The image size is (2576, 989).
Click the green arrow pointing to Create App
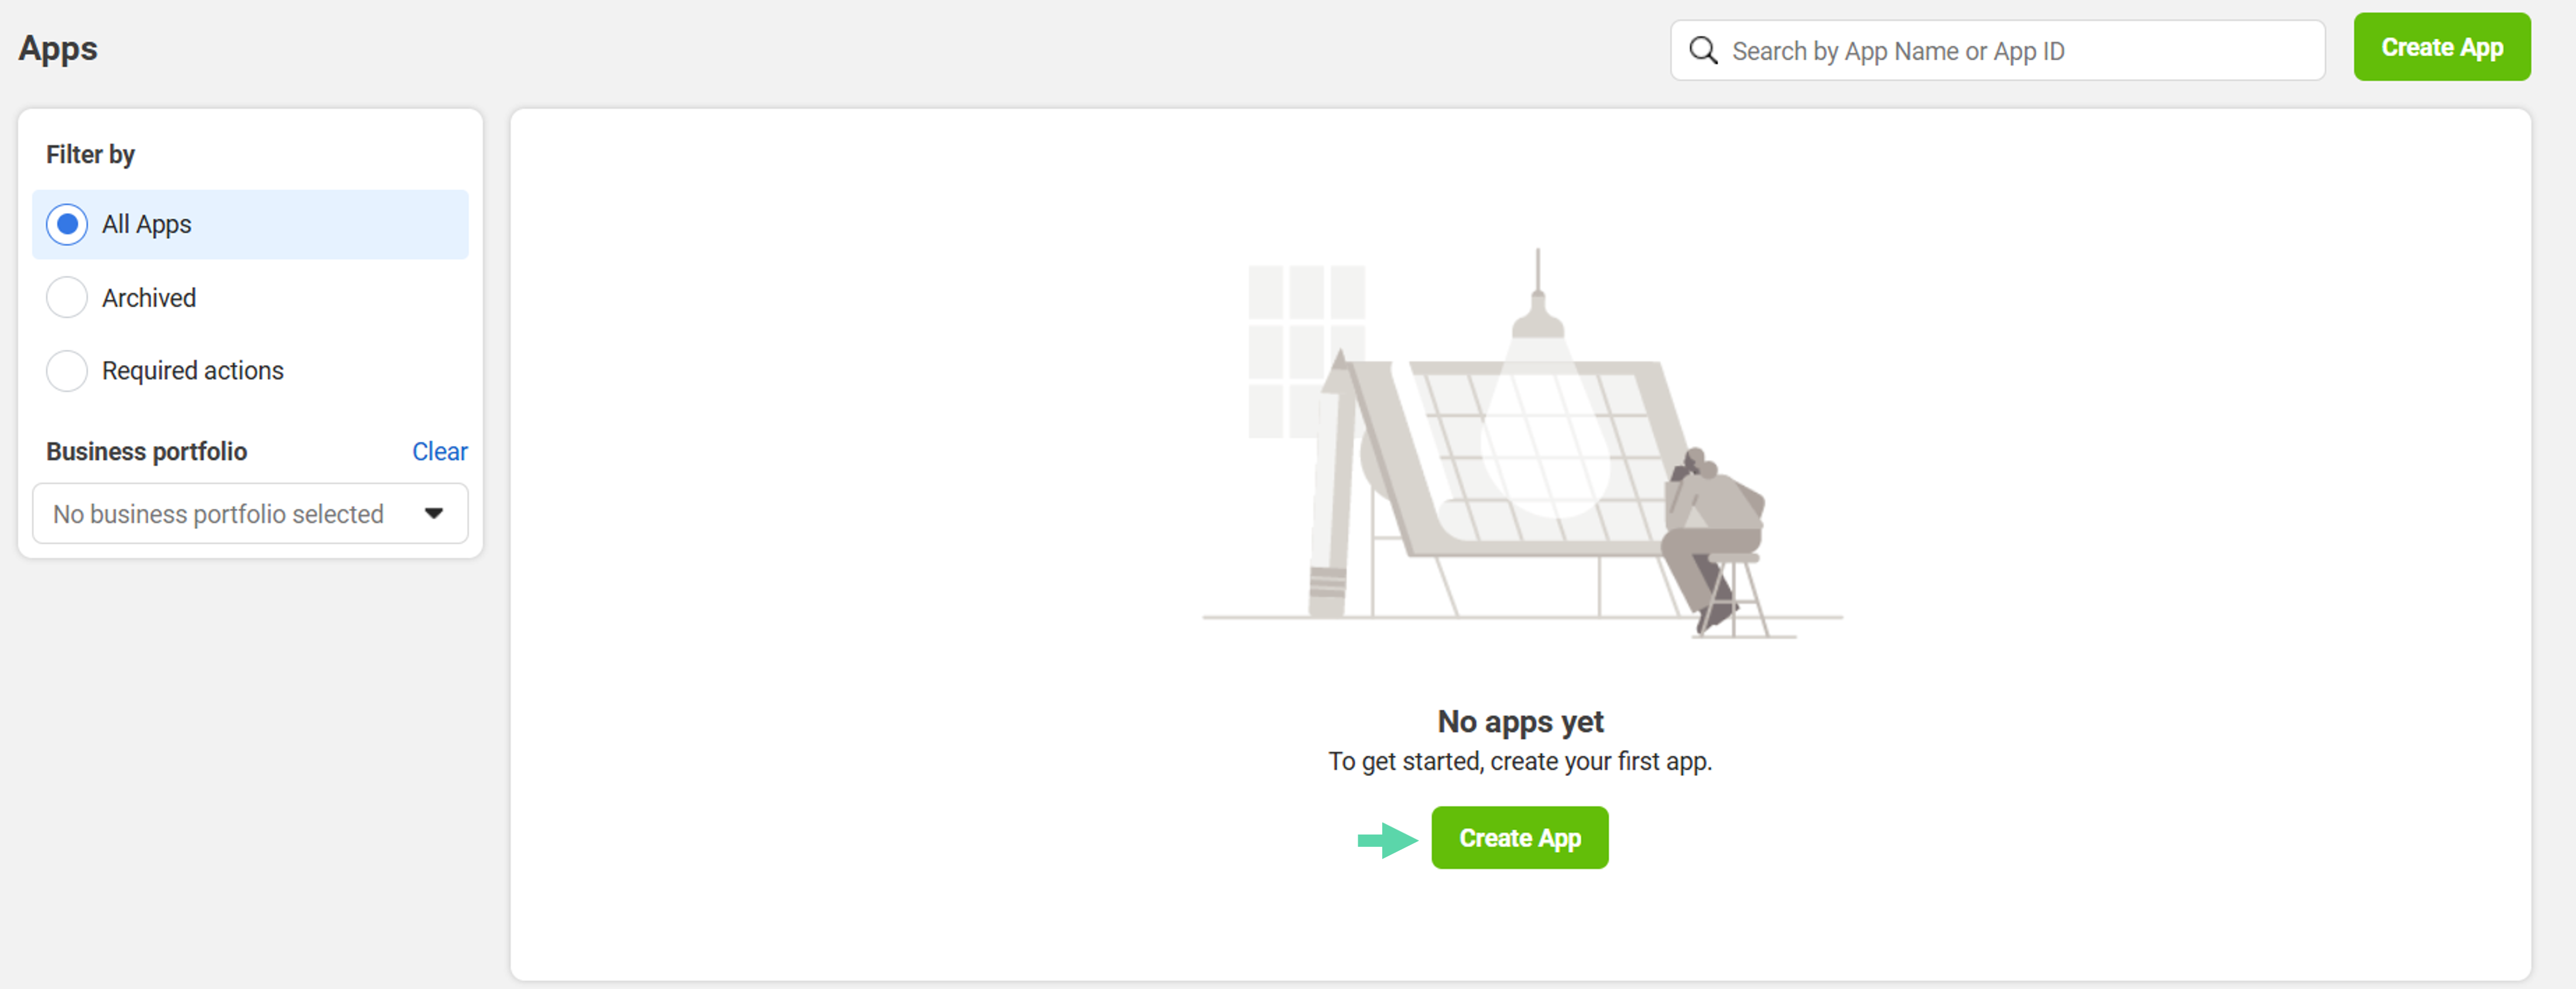point(1387,840)
